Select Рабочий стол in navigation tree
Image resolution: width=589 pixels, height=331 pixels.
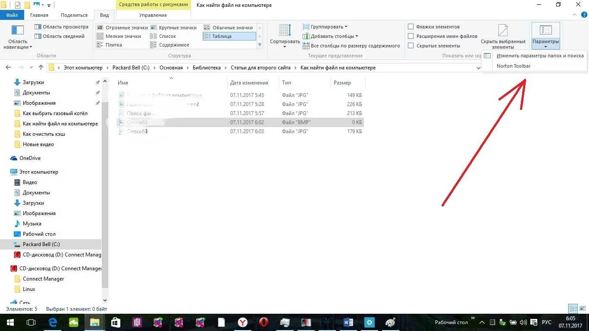point(39,234)
